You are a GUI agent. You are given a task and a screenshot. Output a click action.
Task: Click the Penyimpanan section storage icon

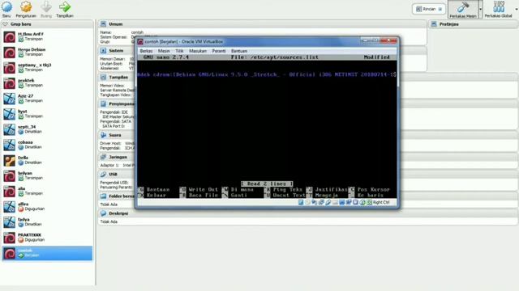click(x=104, y=104)
